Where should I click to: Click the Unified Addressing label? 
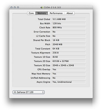[40, 78]
